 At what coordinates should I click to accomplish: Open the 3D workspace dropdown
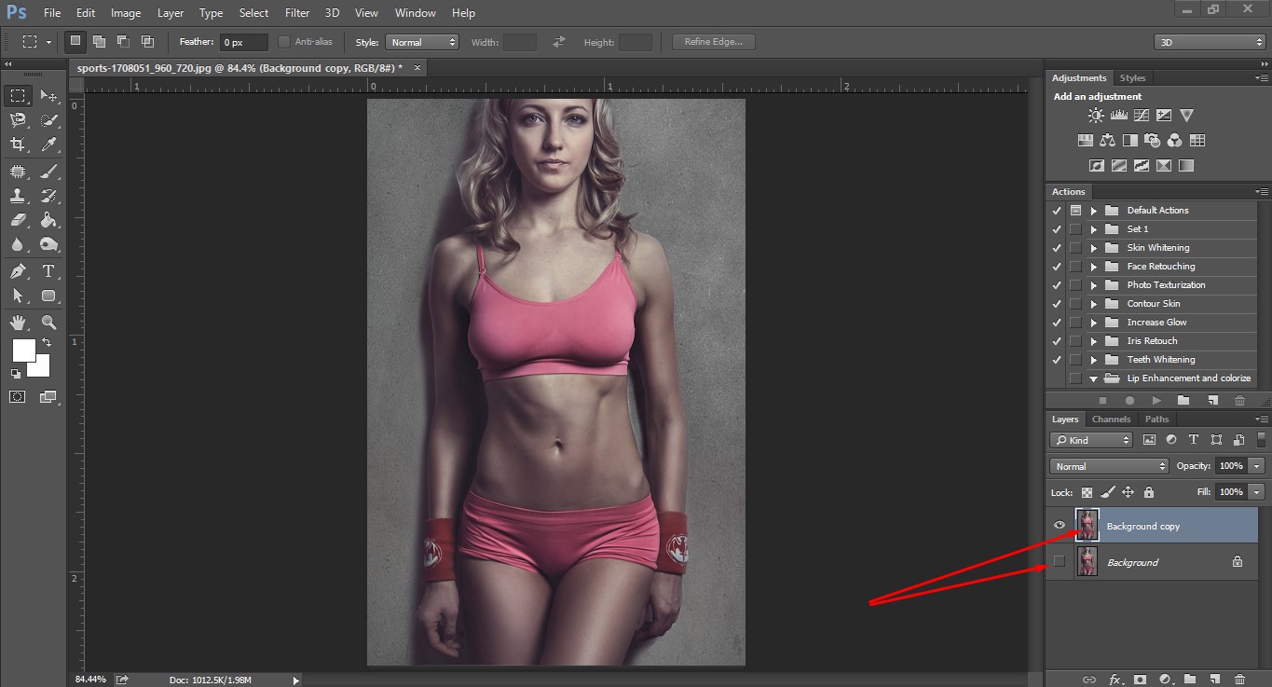click(1210, 42)
